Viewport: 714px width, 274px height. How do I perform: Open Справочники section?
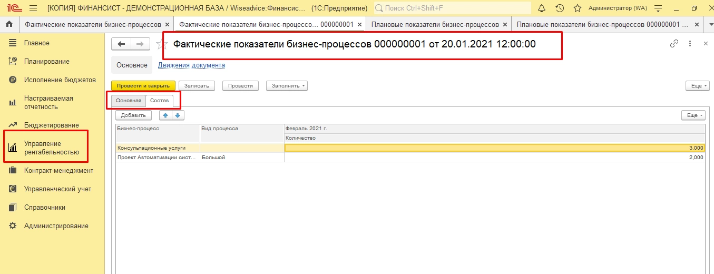click(x=45, y=207)
